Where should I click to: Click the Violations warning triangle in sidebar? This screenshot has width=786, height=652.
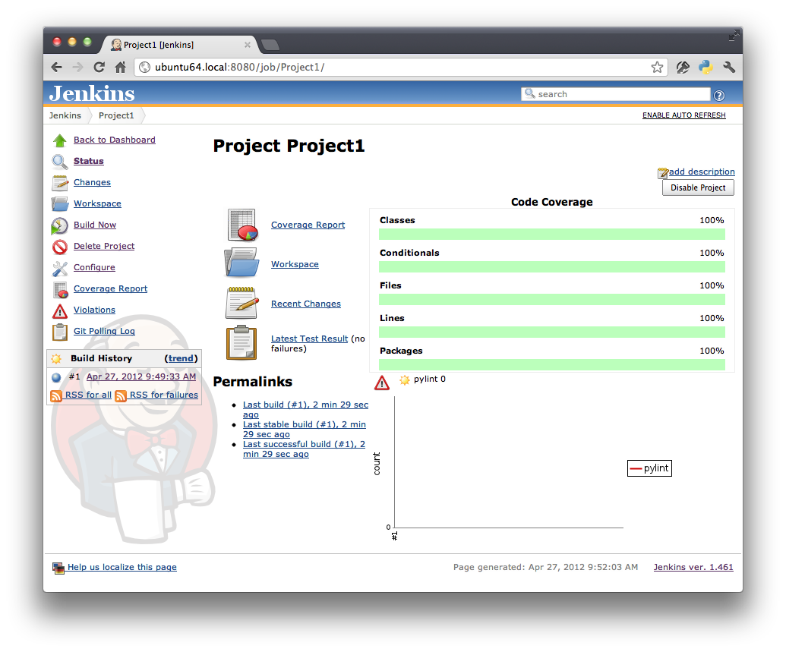pos(60,311)
